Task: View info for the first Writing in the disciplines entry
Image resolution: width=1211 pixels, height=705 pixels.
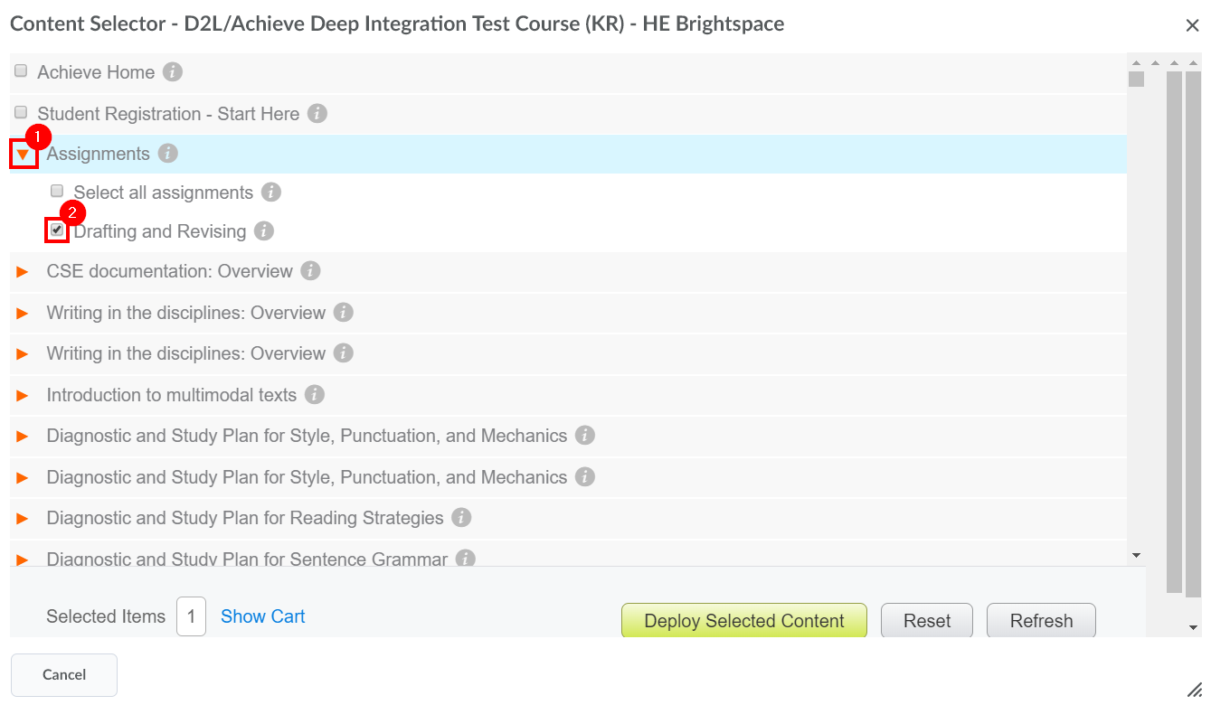Action: coord(343,312)
